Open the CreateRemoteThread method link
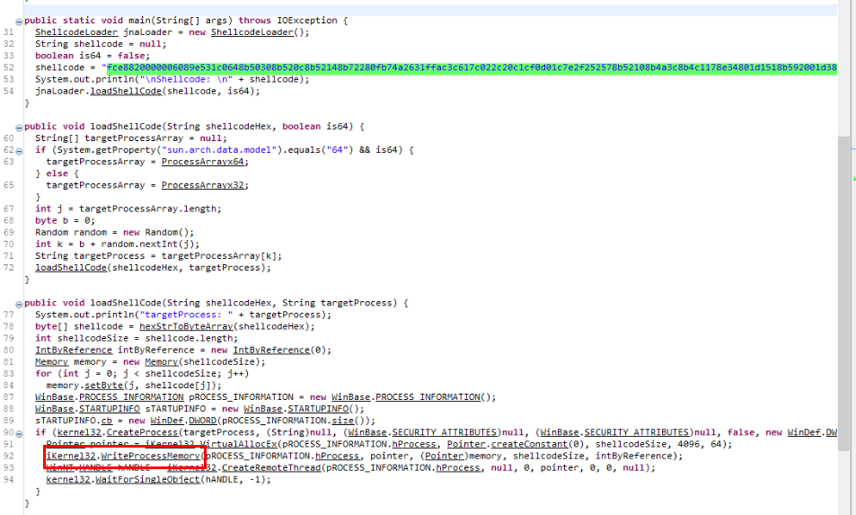856x515 pixels. 271,468
